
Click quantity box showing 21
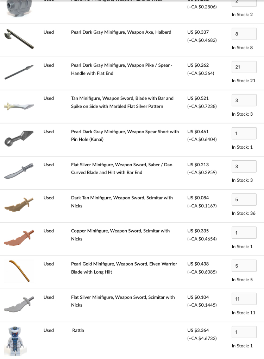tap(244, 67)
